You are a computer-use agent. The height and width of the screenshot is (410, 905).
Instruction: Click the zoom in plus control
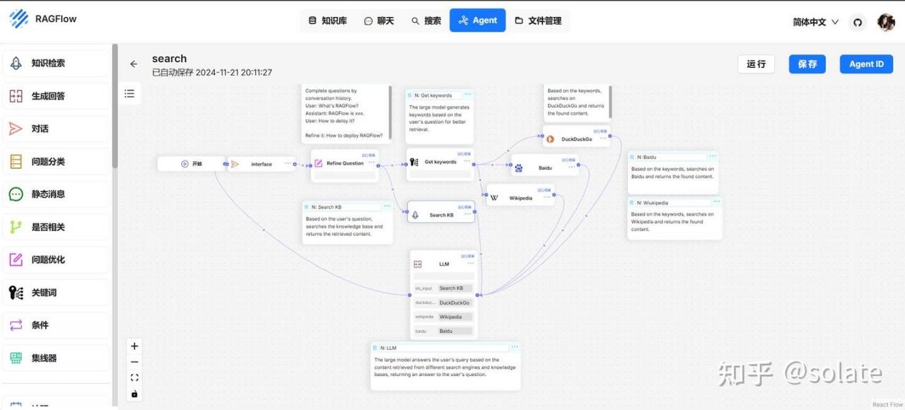point(134,346)
